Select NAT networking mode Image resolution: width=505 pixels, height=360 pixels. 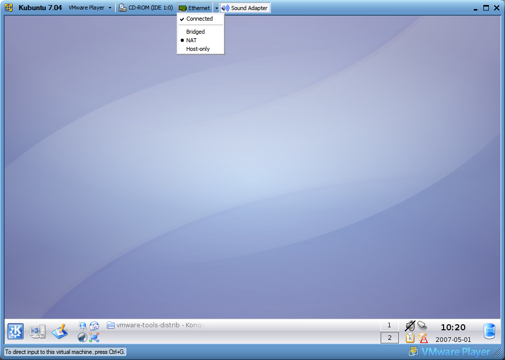point(200,40)
